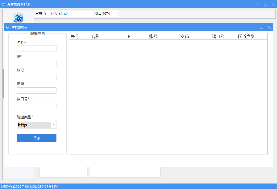Select the 账号 text box in the form
The image size is (277, 189).
click(x=37, y=77)
